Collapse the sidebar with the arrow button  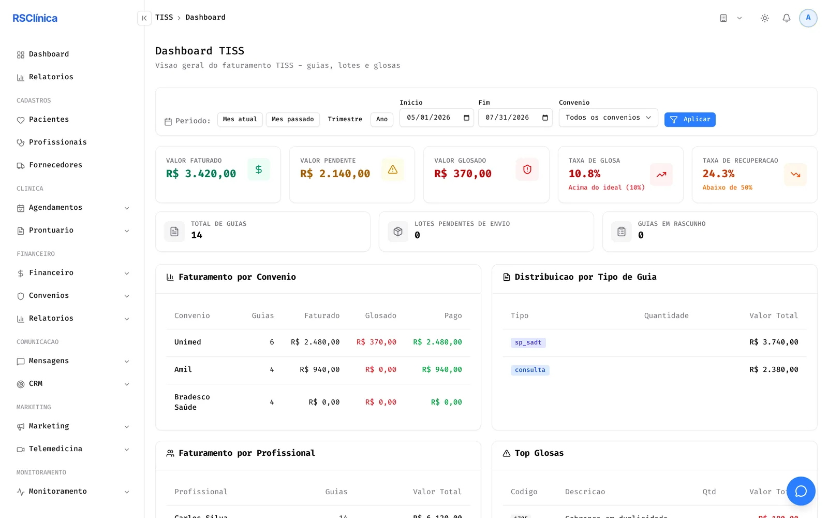(x=144, y=18)
